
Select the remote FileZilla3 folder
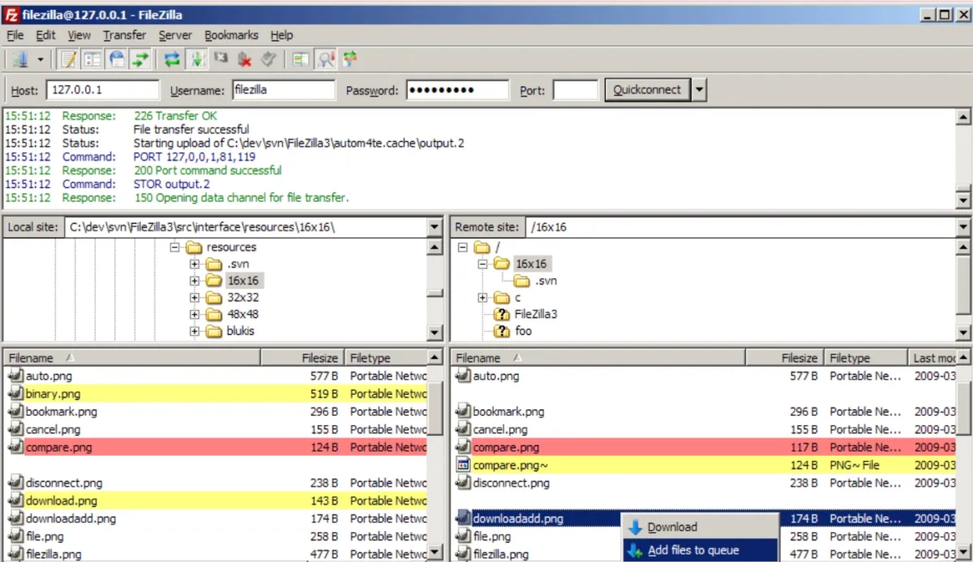(x=536, y=314)
